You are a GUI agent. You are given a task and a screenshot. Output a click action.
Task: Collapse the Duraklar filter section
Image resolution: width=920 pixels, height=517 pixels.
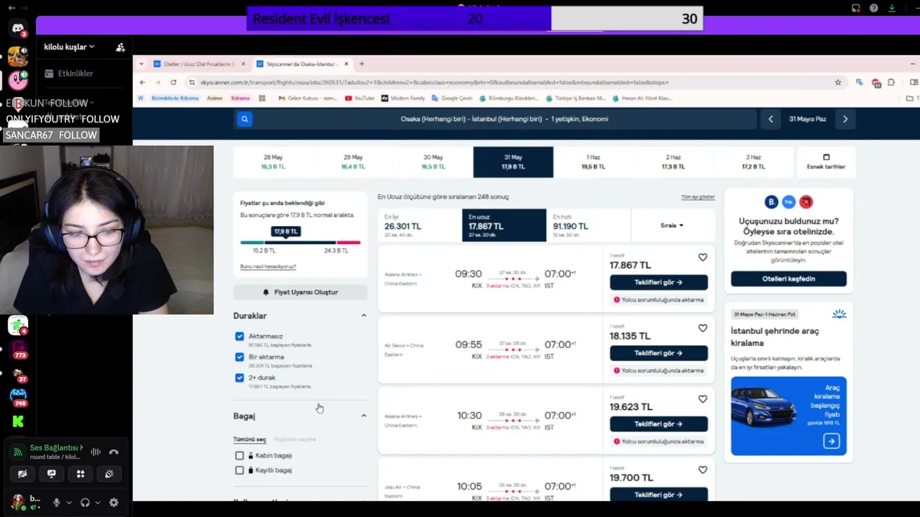pos(364,315)
